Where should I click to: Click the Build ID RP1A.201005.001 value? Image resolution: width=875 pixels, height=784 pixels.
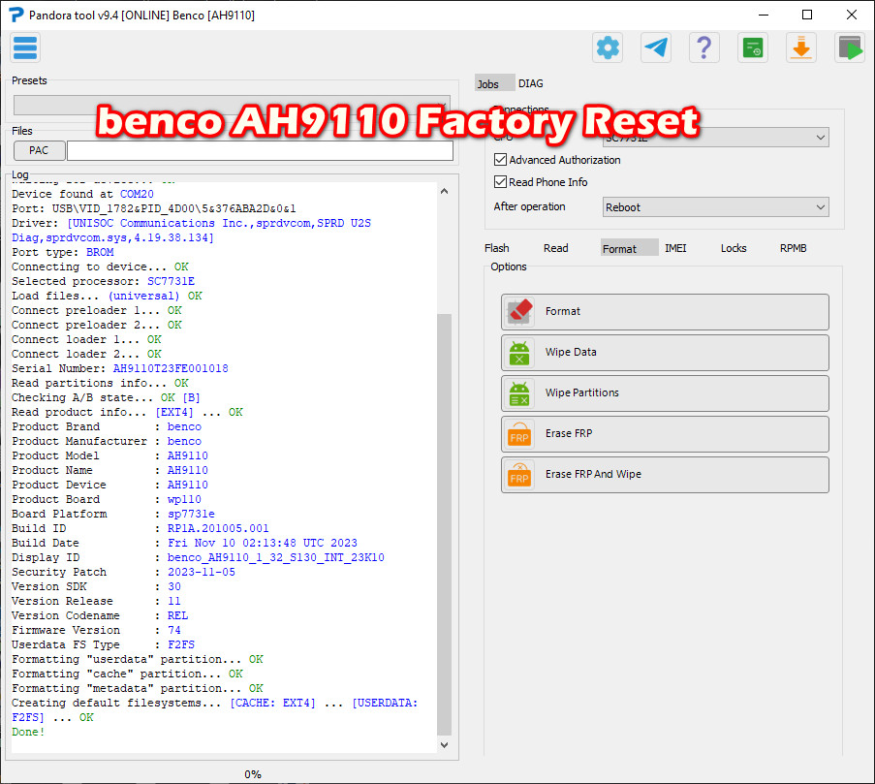pyautogui.click(x=218, y=529)
